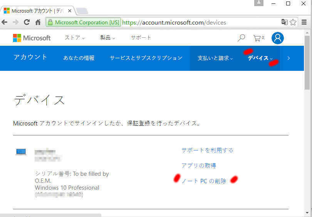Open a new browser tab
Image resolution: width=312 pixels, height=217 pixels.
pyautogui.click(x=82, y=11)
